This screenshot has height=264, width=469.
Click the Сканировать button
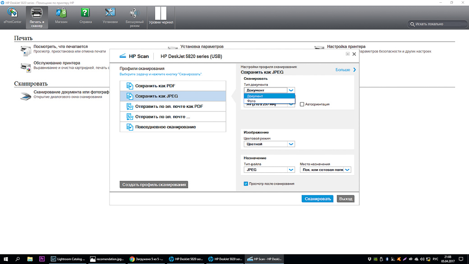tap(317, 199)
